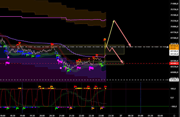Viewport: 180px width, 117px height.
Task: Select the 'A' label on white dashed line
Action: coord(167,47)
